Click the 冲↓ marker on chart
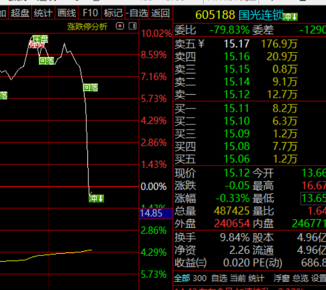This screenshot has width=326, height=290. pos(96,198)
